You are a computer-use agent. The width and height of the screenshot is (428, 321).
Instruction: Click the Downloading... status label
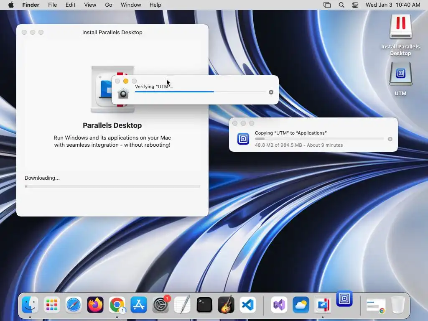click(x=42, y=178)
